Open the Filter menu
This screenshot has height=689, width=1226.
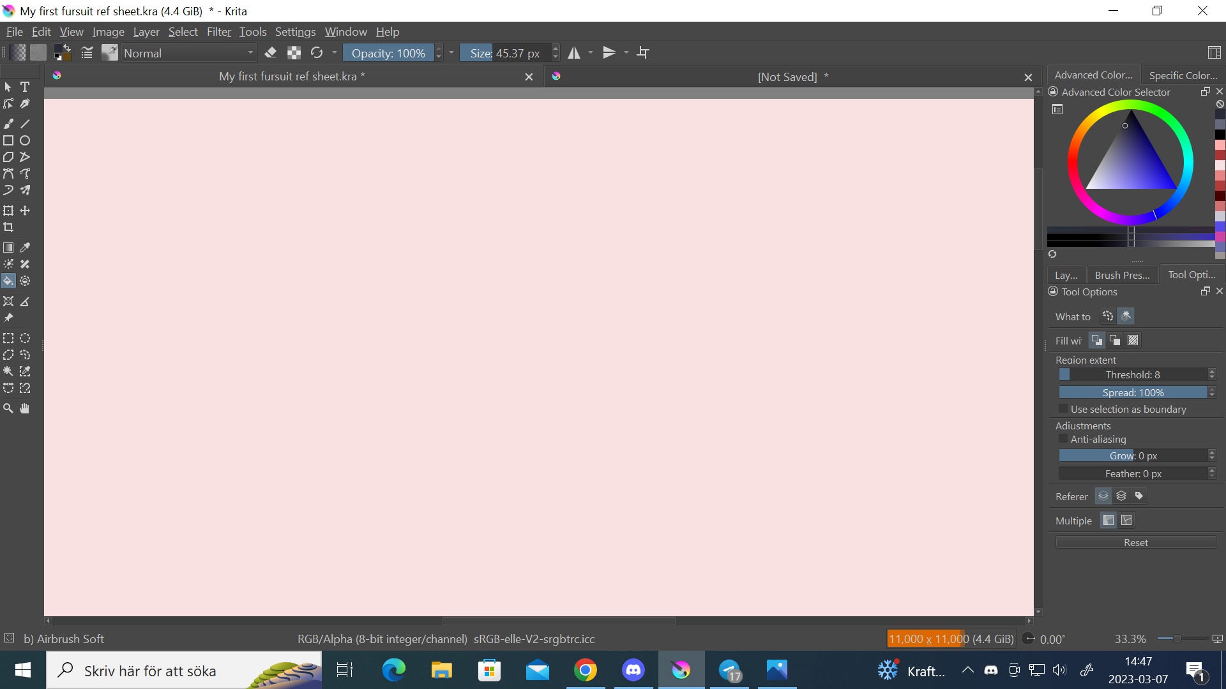(218, 32)
